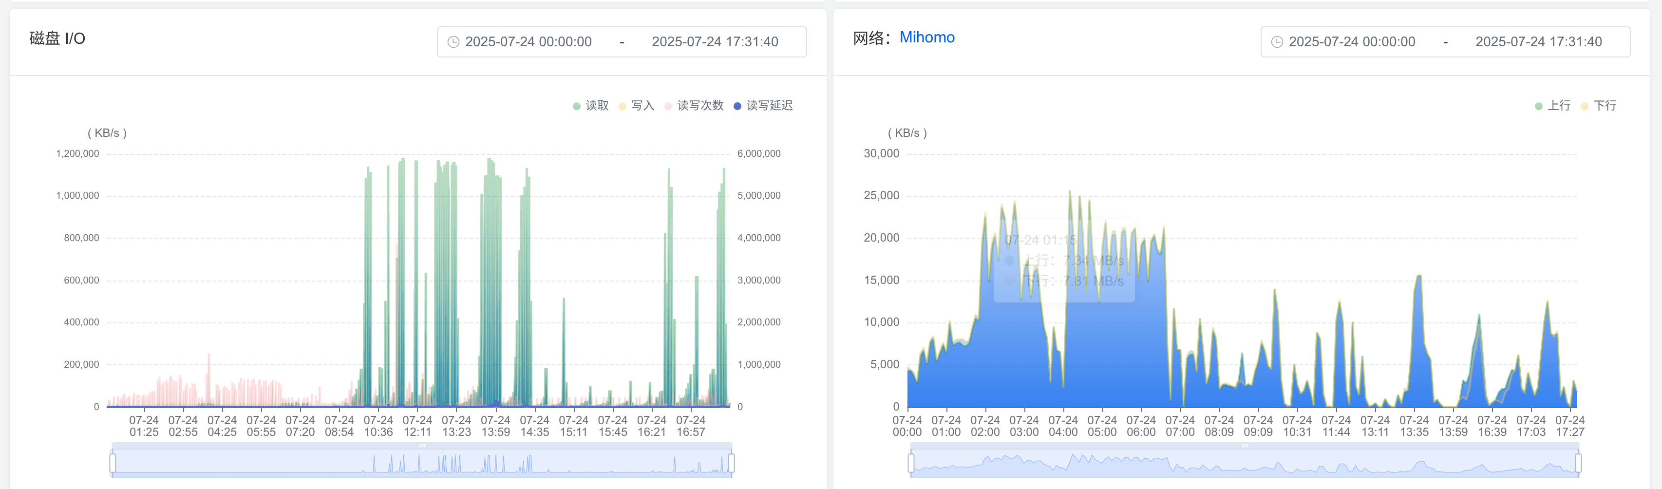1662x489 pixels.
Task: Toggle the 上行 legend series in network chart
Action: coord(1553,106)
